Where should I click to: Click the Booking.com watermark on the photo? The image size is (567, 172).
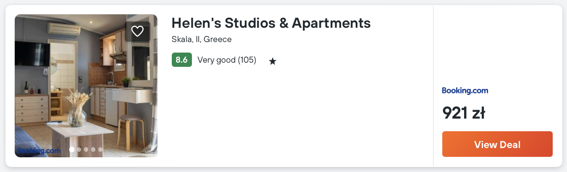point(39,150)
